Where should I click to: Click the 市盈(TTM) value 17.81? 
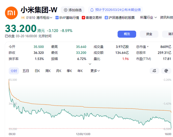tap(167, 59)
